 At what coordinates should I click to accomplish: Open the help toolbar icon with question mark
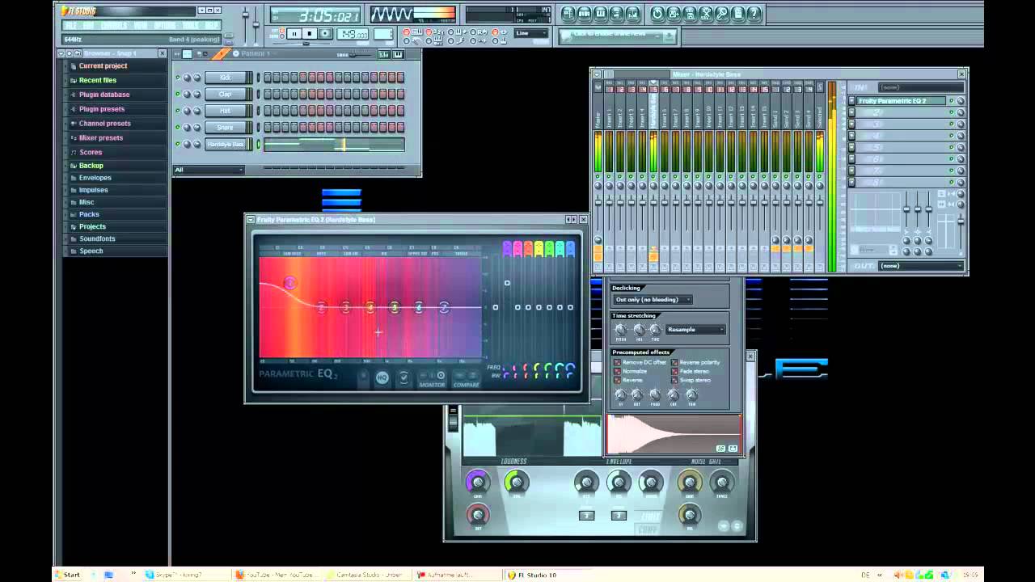[754, 14]
